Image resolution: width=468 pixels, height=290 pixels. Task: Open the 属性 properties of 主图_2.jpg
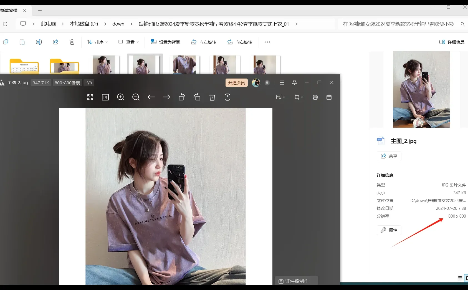tap(389, 230)
